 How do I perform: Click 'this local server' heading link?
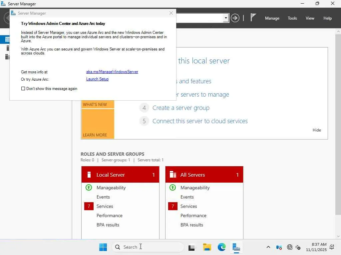pos(204,61)
